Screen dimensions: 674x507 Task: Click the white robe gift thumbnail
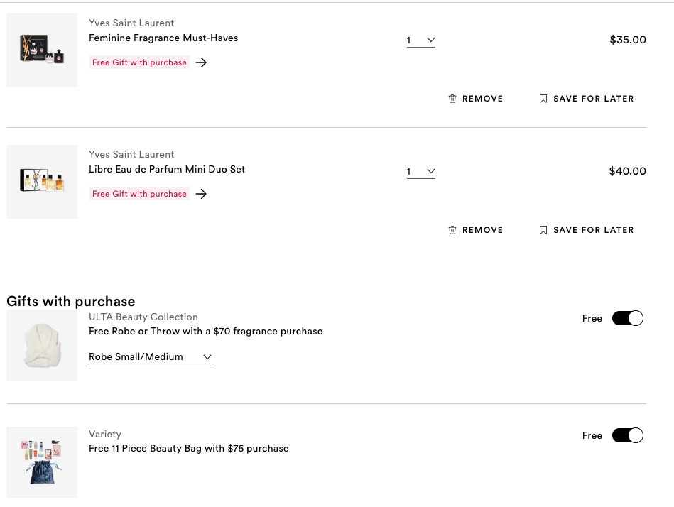pos(42,345)
